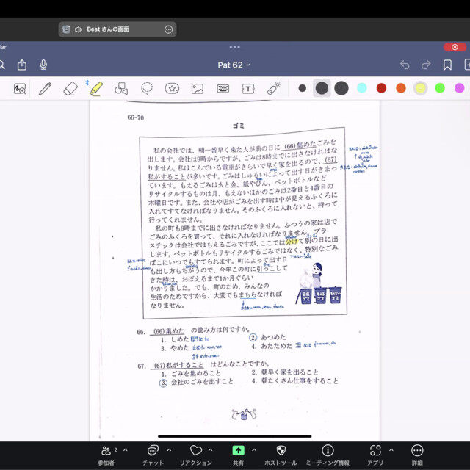Choose the thickest pen stroke size
Image resolution: width=470 pixels, height=470 pixels.
pos(341,88)
